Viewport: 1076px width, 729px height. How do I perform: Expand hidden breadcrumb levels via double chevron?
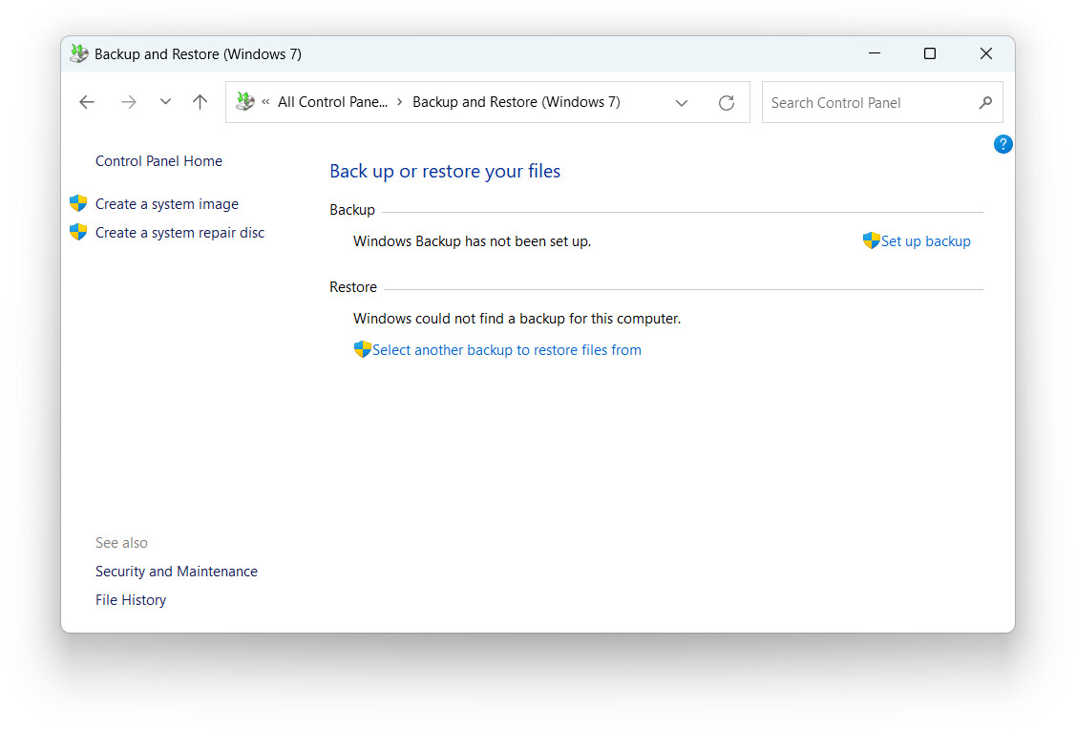click(265, 102)
